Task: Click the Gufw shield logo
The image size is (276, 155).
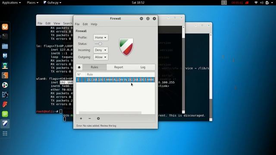Action: click(126, 47)
